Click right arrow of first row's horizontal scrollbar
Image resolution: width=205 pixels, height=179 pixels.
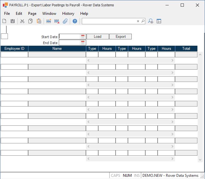(172, 60)
